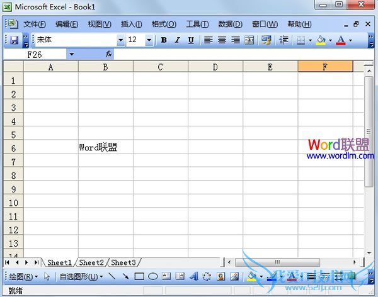The width and height of the screenshot is (378, 297).
Task: Toggle Underline formatting
Action: click(x=191, y=40)
